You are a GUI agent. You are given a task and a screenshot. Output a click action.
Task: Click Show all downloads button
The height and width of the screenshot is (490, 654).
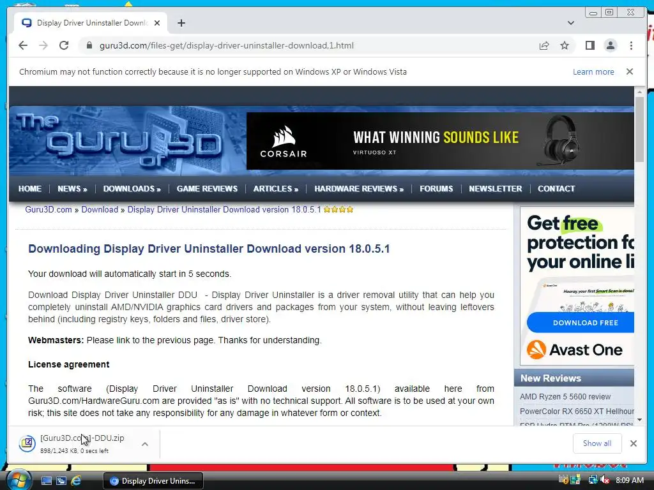click(x=597, y=443)
